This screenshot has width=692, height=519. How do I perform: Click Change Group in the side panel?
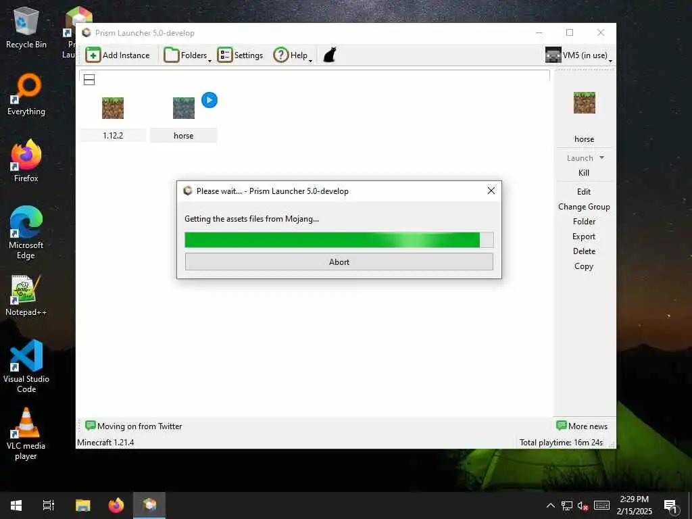[x=584, y=207]
